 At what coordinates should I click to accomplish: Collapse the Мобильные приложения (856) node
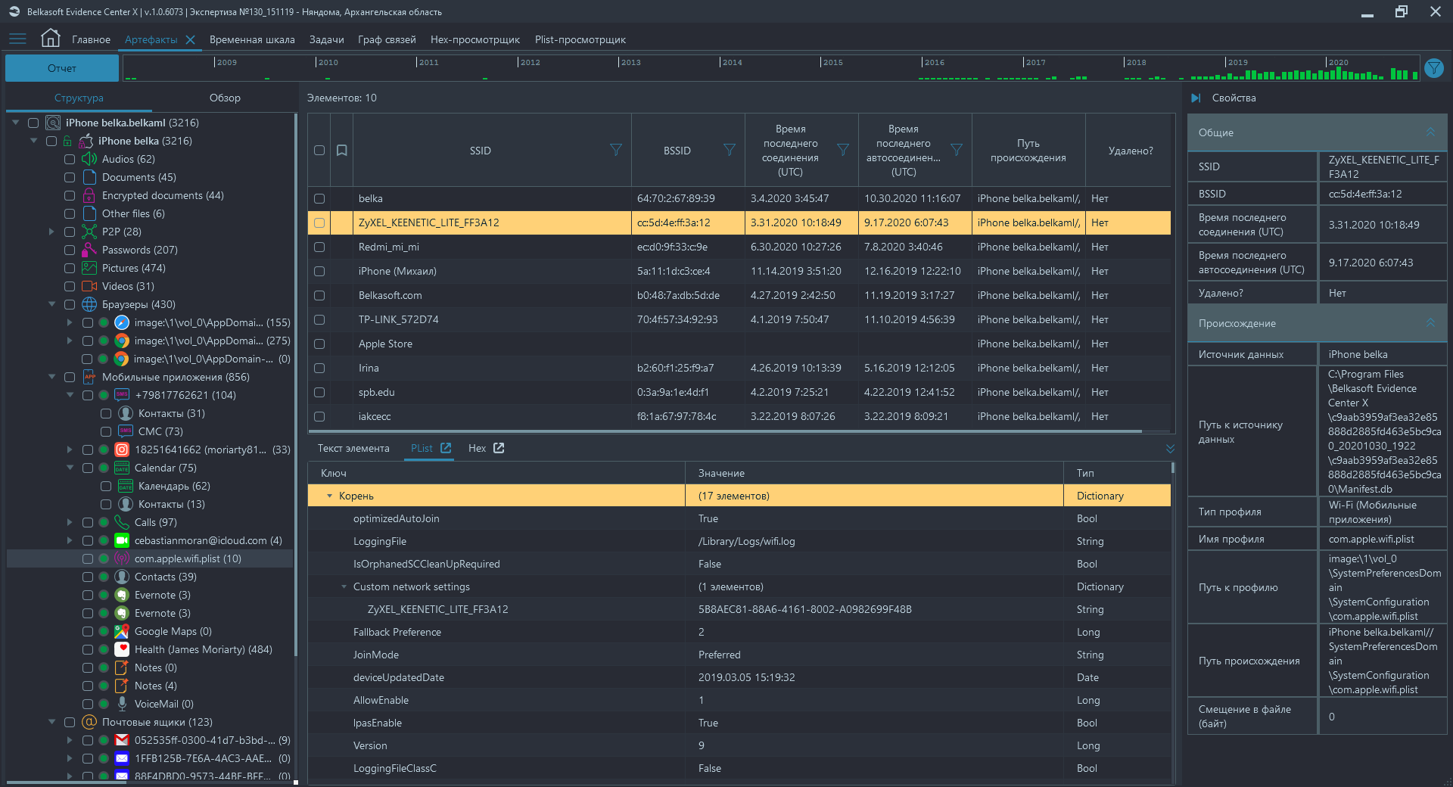51,377
